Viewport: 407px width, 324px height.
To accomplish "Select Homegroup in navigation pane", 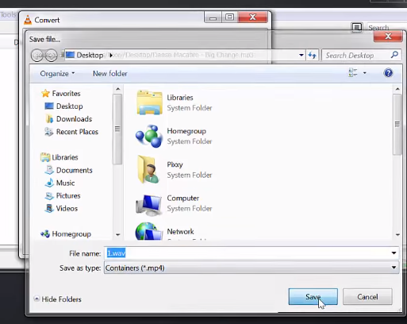I will pyautogui.click(x=71, y=234).
